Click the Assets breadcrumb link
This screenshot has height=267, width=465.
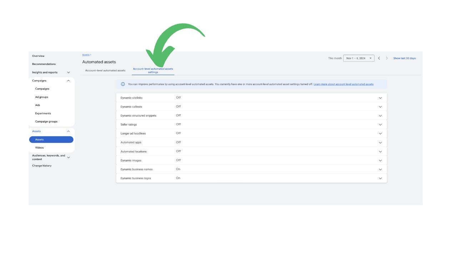point(86,55)
